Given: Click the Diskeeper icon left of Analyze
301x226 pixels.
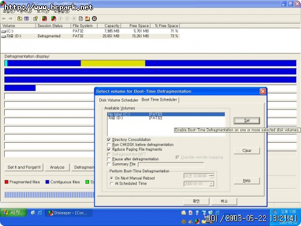Looking at the screenshot, I should coord(45,19).
